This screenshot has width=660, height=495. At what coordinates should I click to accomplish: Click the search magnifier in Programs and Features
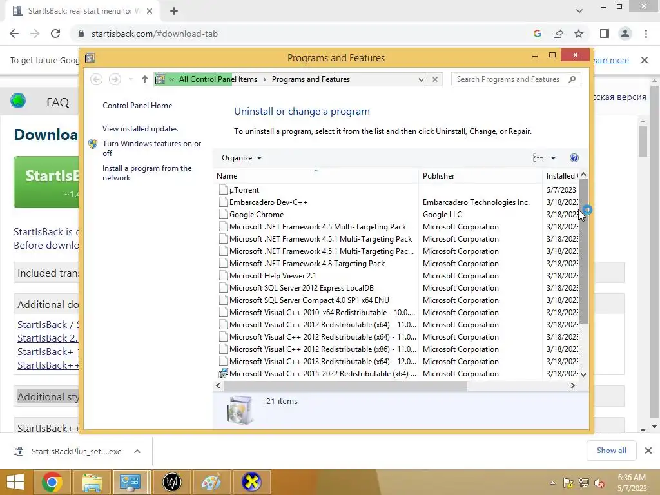572,79
